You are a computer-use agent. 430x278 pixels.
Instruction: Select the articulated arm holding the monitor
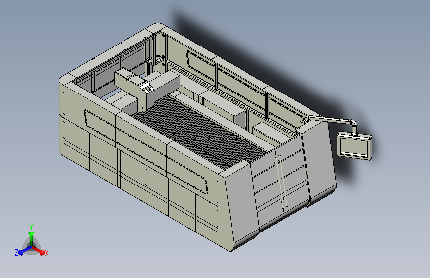[x=330, y=121]
